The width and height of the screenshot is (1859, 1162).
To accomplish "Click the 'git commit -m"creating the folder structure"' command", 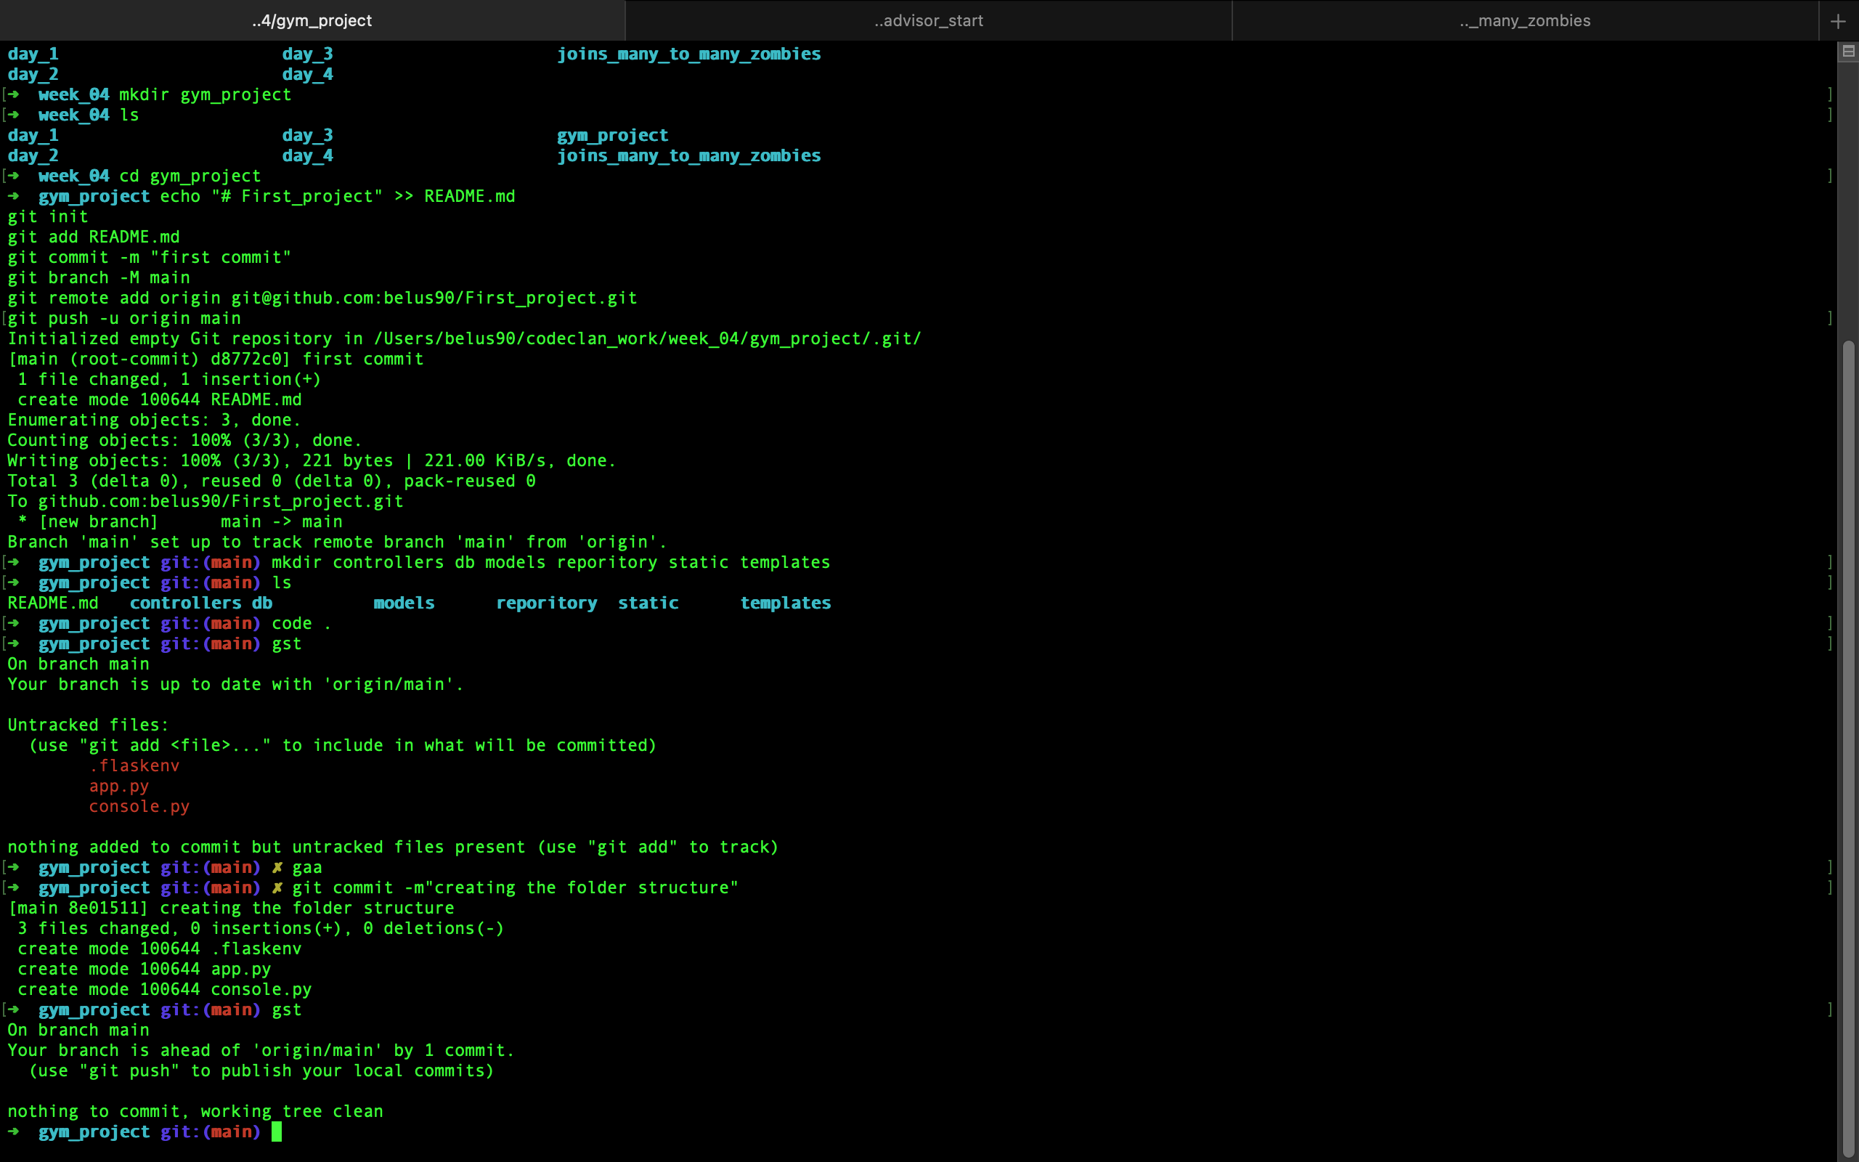I will click(515, 887).
